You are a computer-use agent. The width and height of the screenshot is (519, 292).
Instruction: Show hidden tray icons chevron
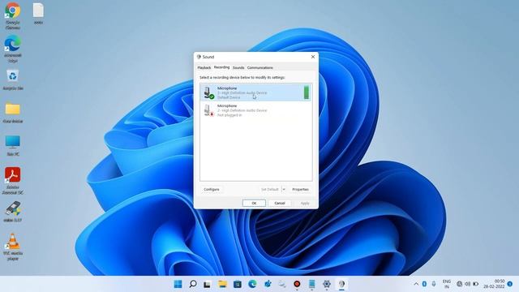(x=416, y=284)
